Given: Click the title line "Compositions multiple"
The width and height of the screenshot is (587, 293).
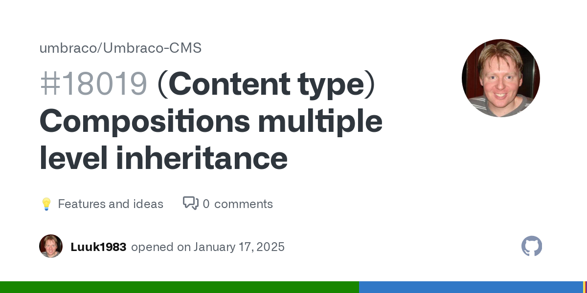Looking at the screenshot, I should (x=211, y=122).
